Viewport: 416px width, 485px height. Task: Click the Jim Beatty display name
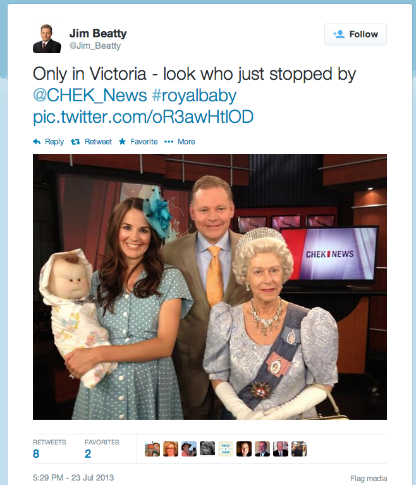coord(98,33)
